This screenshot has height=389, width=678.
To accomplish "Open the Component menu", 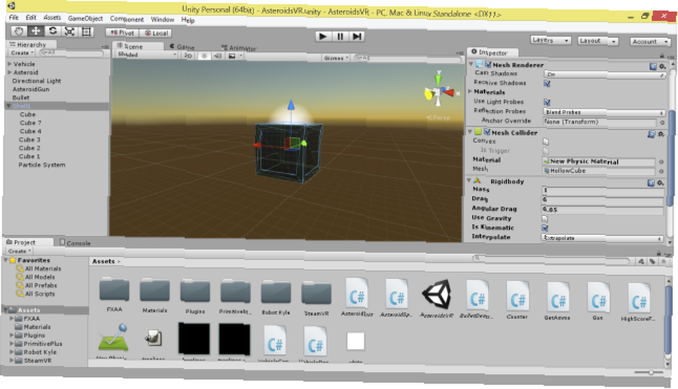I will pos(127,19).
